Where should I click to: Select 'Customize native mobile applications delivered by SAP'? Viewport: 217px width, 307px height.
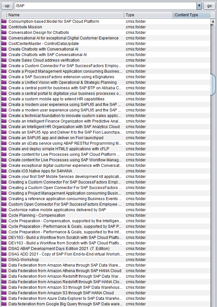tap(57, 210)
